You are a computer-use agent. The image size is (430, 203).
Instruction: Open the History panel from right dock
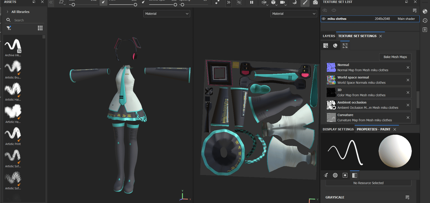[425, 21]
